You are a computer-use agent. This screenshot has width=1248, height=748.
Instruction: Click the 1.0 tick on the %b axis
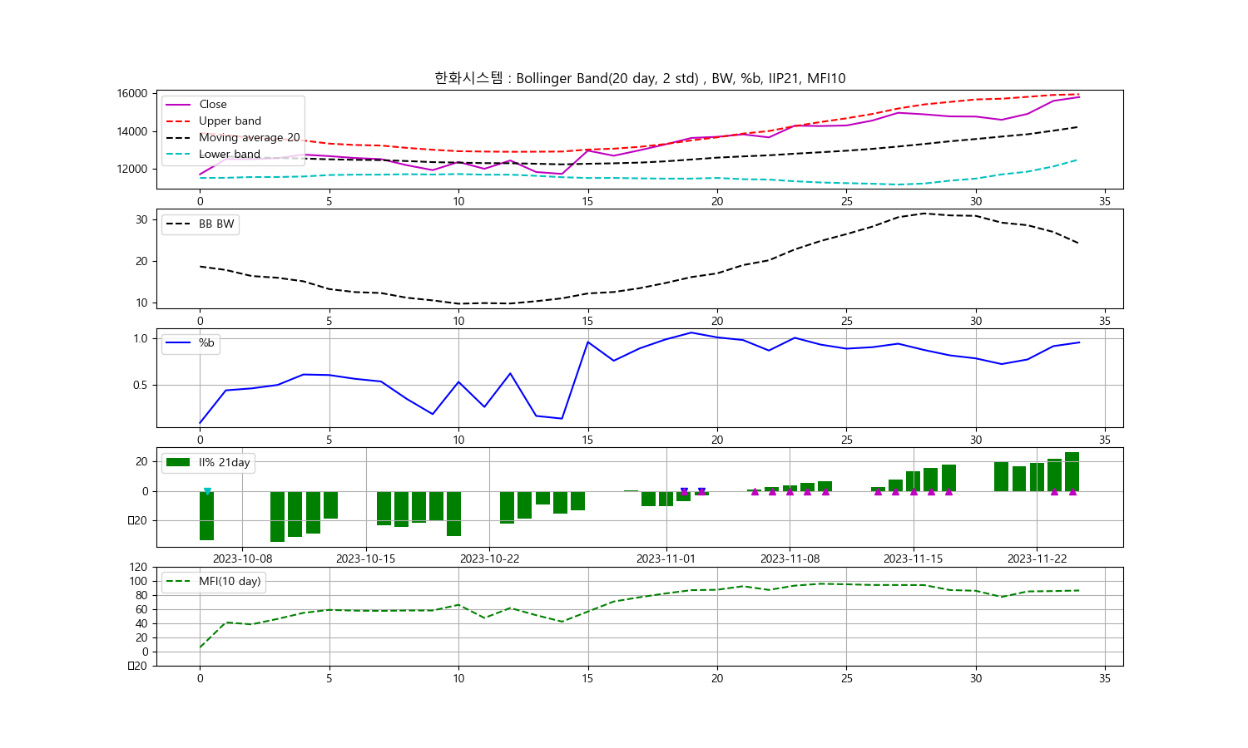click(x=141, y=339)
